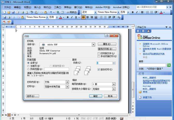Enable 打印到文件 checkbox
Screen dimensions: 174x120
click(x=99, y=53)
